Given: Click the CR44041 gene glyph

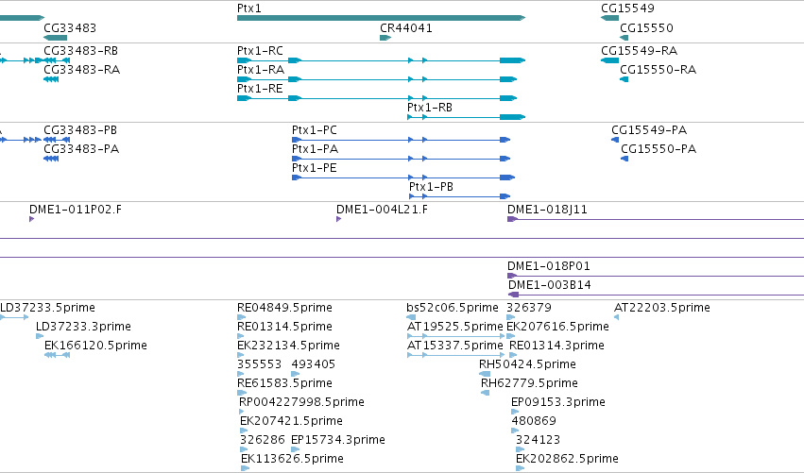Looking at the screenshot, I should [x=385, y=38].
